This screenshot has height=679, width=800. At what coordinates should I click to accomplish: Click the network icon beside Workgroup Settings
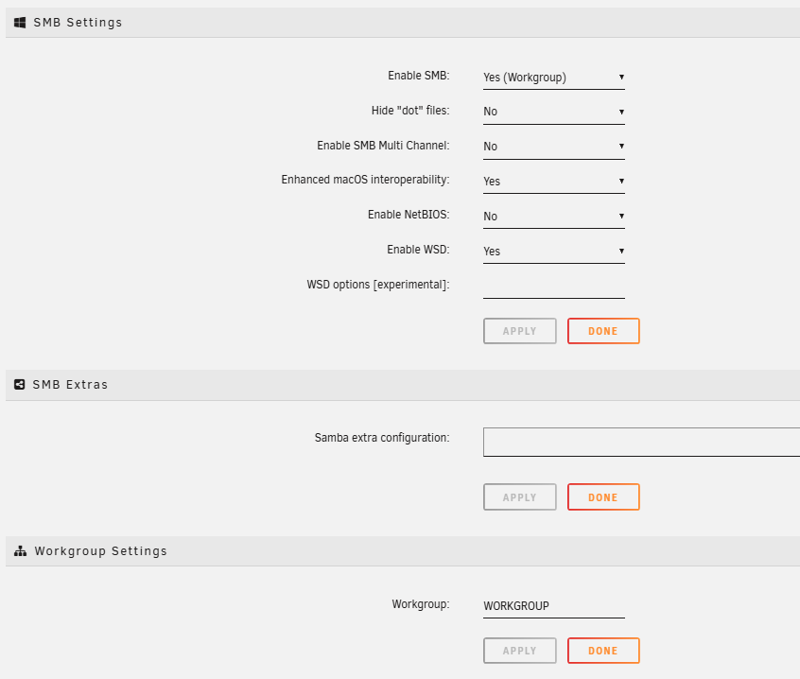20,551
